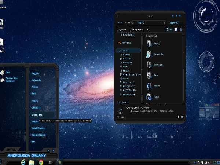Open the Music folder icon in folders pane

[x=149, y=75]
